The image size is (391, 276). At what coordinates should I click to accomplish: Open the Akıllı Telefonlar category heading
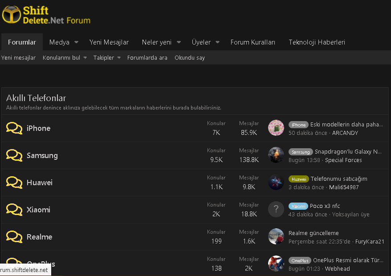[36, 98]
